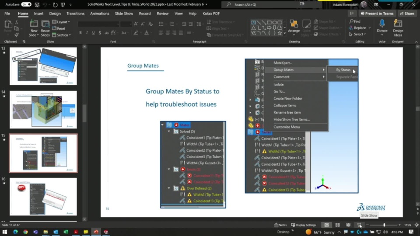Click Decrease Font Size icon
420x236 pixels.
pyautogui.click(x=143, y=24)
